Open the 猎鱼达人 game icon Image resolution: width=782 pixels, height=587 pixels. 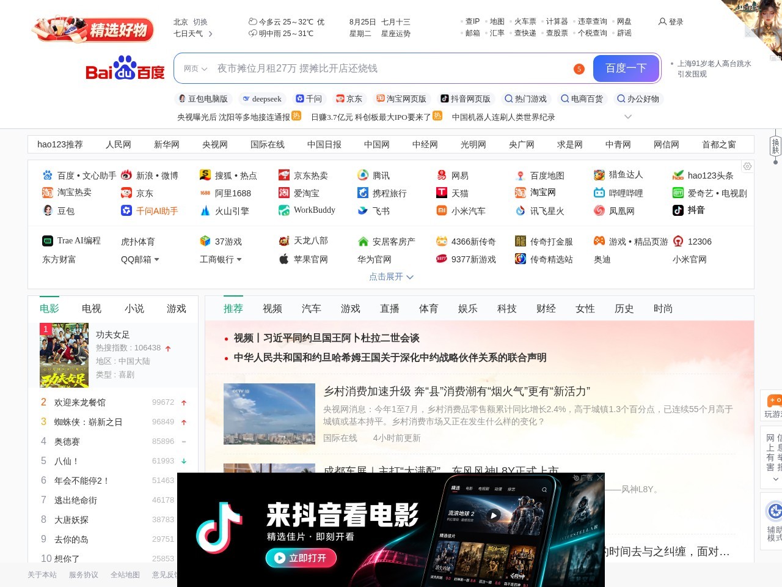point(599,175)
